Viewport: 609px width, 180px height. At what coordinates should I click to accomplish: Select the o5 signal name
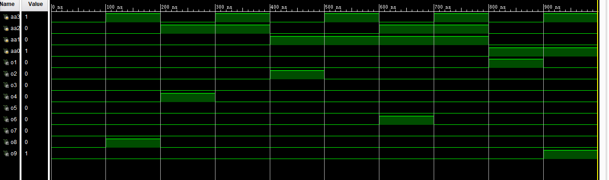point(14,108)
